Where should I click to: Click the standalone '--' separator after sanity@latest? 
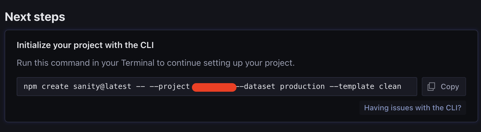[140, 87]
